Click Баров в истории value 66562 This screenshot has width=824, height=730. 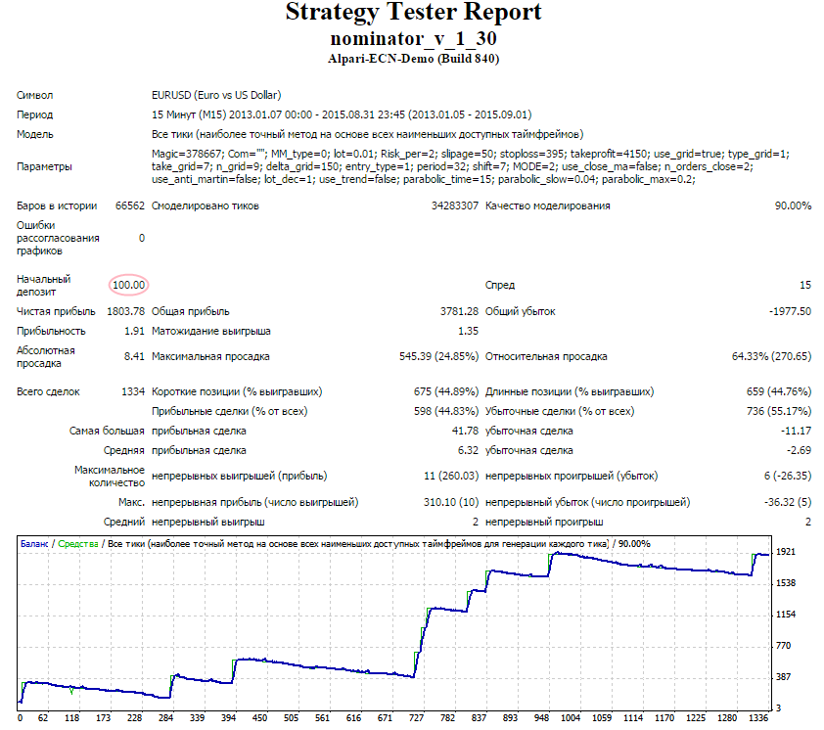click(x=130, y=205)
